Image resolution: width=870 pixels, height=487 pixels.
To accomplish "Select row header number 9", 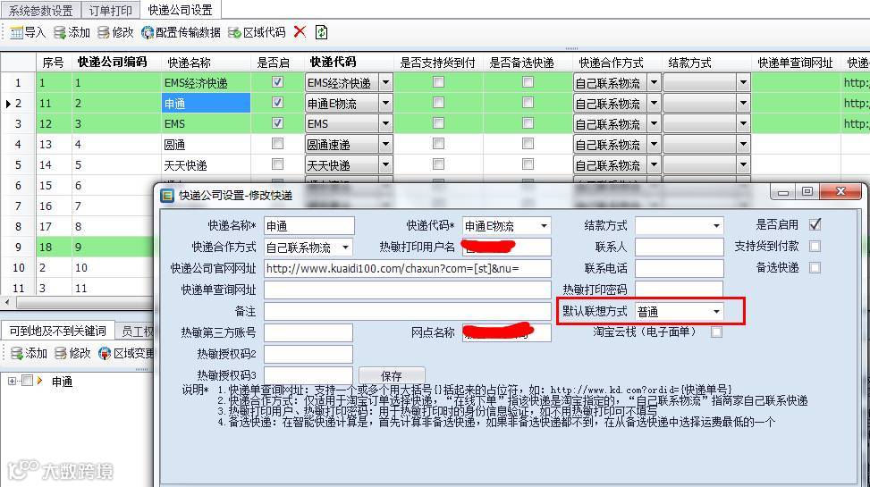I will 18,248.
